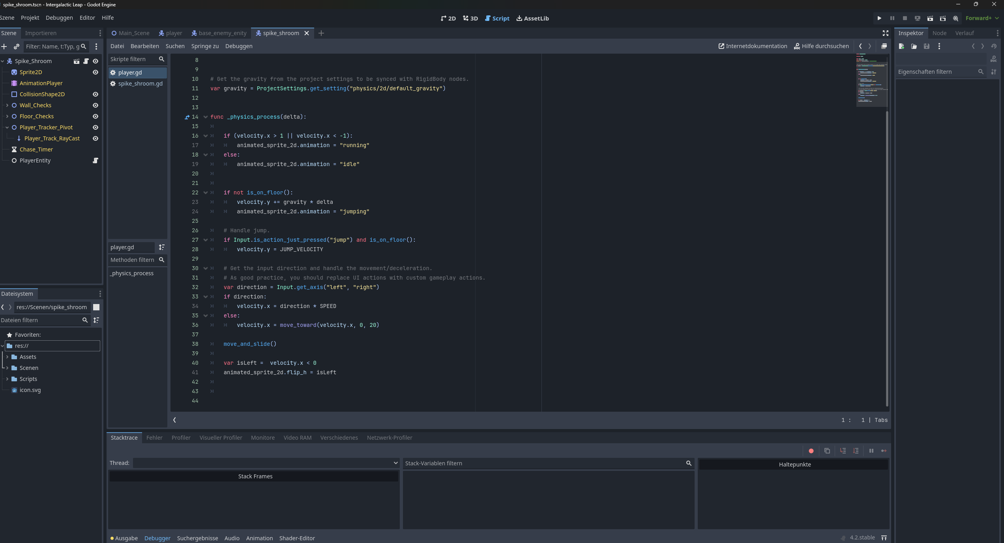Image resolution: width=1004 pixels, height=543 pixels.
Task: Expand the Scripts folder in the file system
Action: 7,379
